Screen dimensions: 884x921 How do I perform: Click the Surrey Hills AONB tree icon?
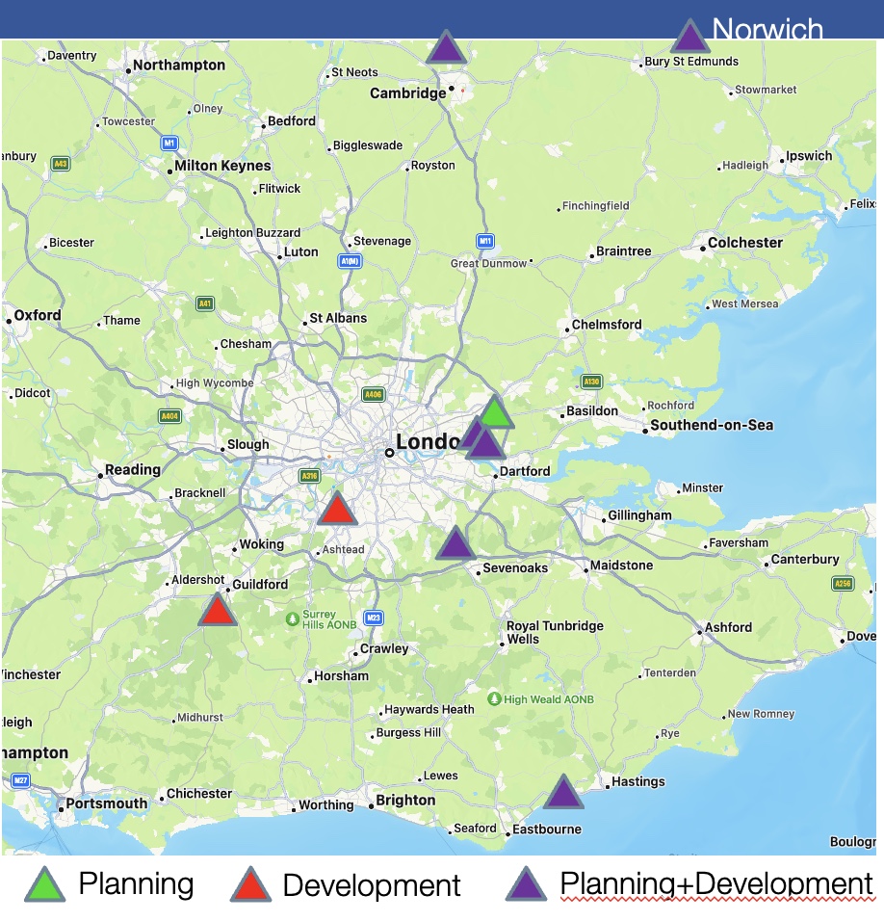pyautogui.click(x=293, y=618)
